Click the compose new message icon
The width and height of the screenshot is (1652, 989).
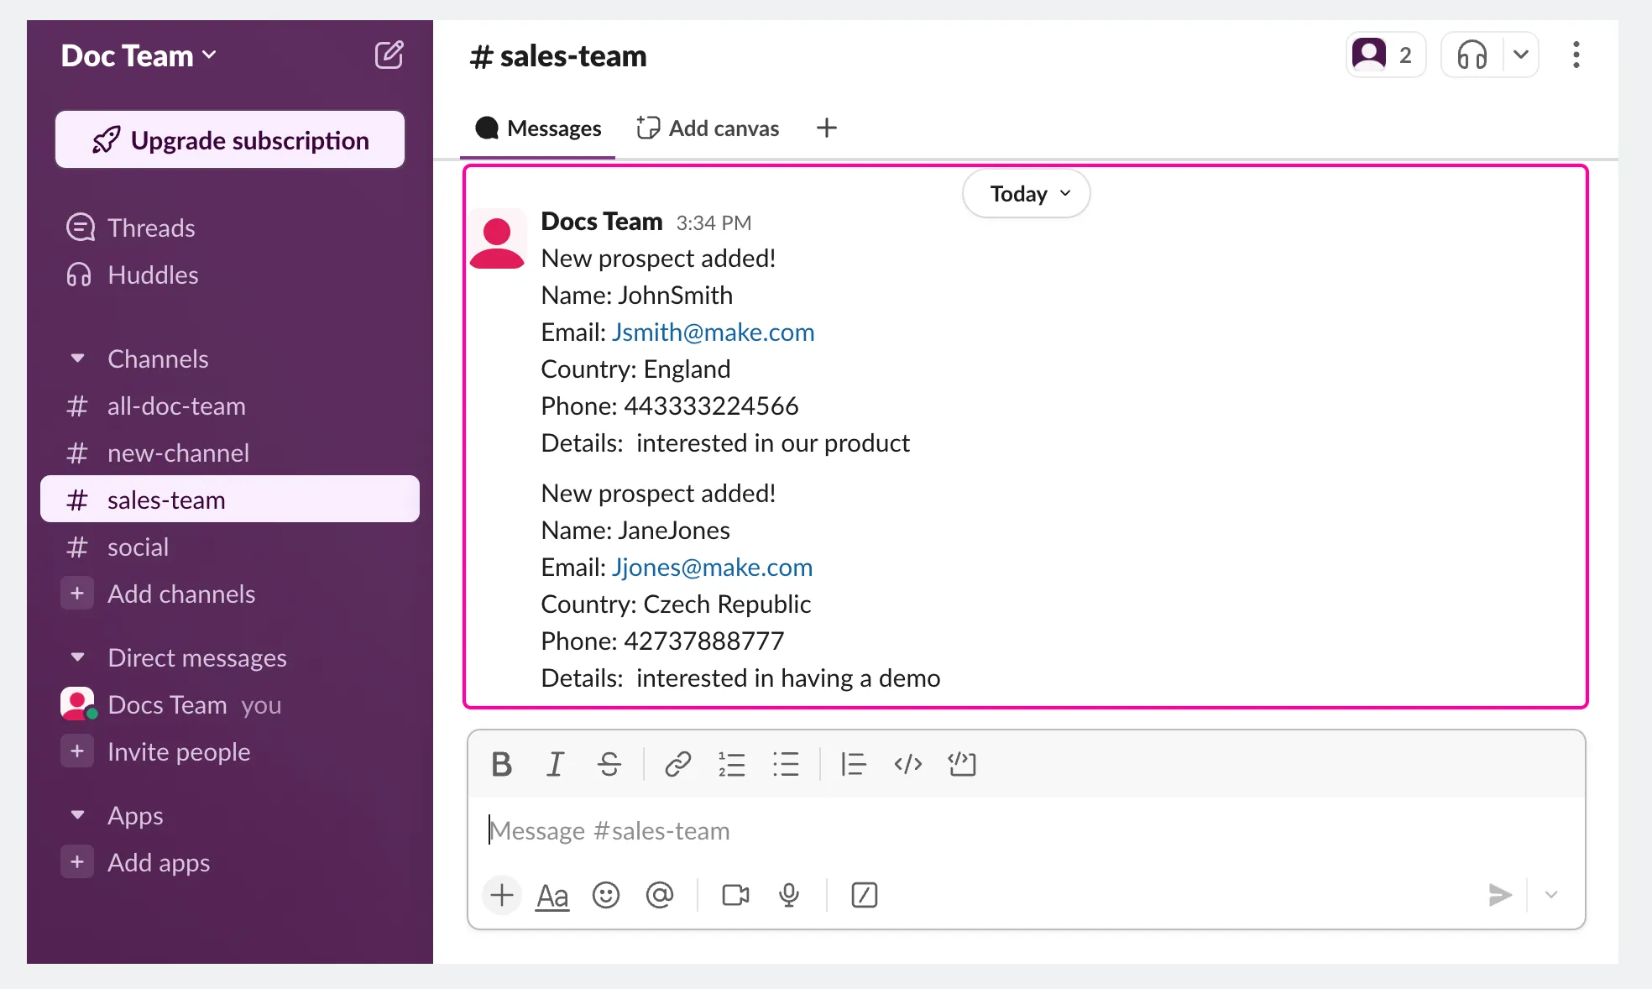pos(389,55)
